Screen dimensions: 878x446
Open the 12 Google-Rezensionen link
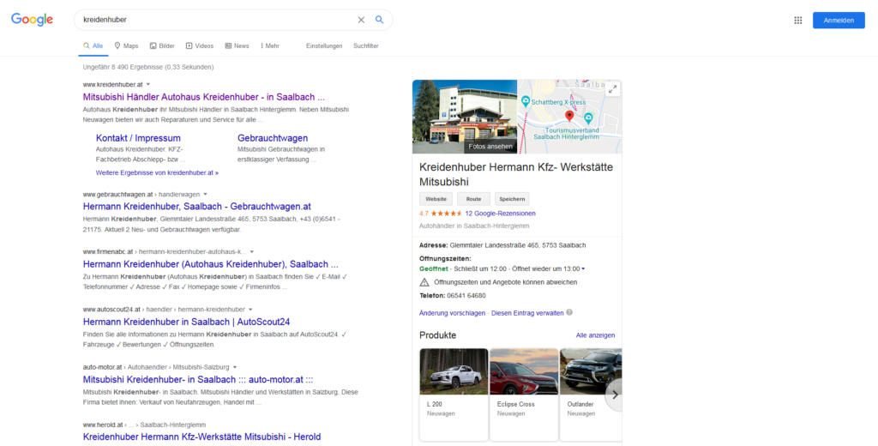pyautogui.click(x=500, y=214)
